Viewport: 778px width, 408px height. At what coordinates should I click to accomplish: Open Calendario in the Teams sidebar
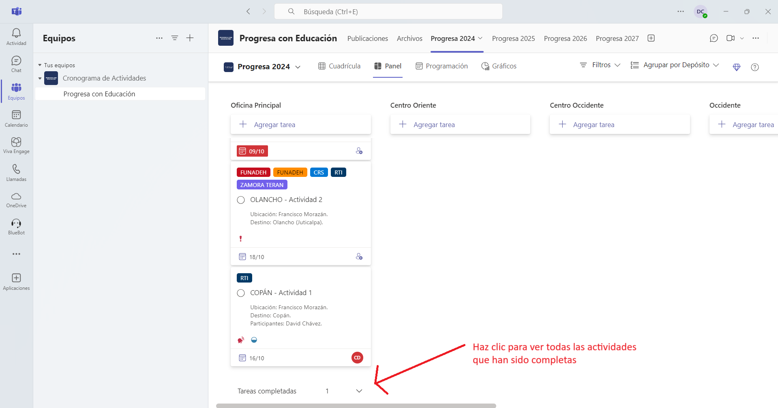pyautogui.click(x=16, y=119)
